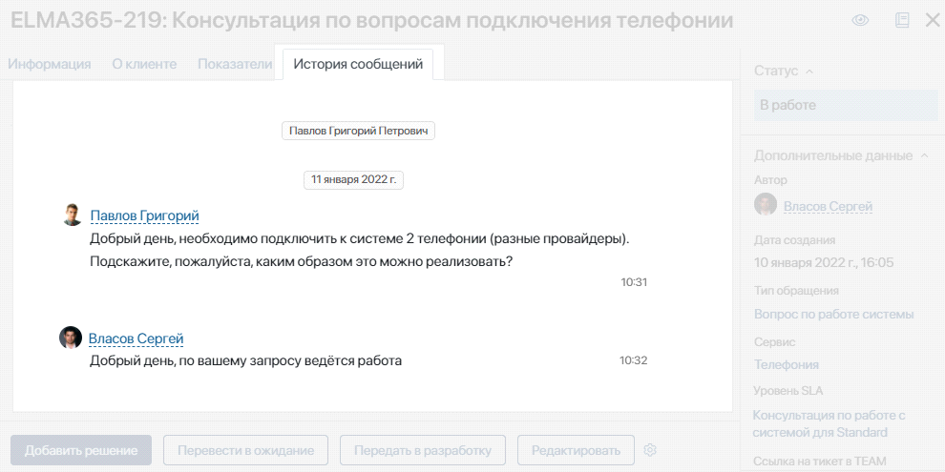Close the ticket window with X
Image resolution: width=945 pixels, height=472 pixels.
(933, 20)
